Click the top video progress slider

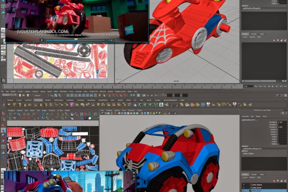(x=76, y=40)
